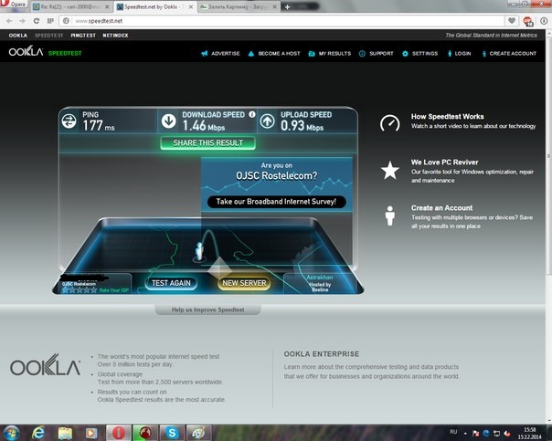
Task: Click the white star icon
Action: pyautogui.click(x=390, y=170)
